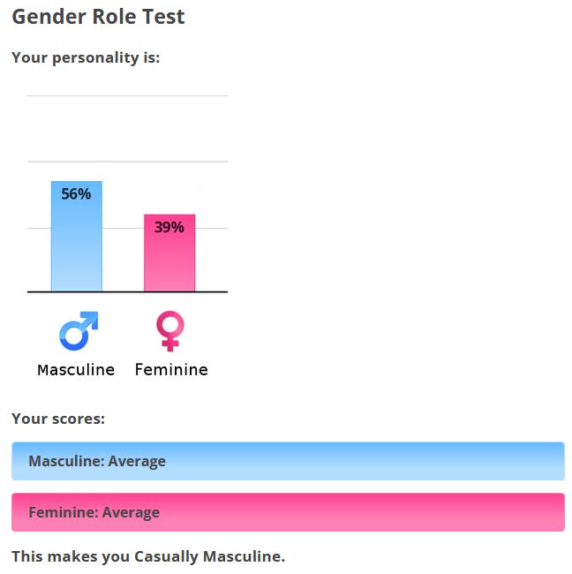Click the top gridline of the chart
This screenshot has width=572, height=574.
pyautogui.click(x=127, y=96)
